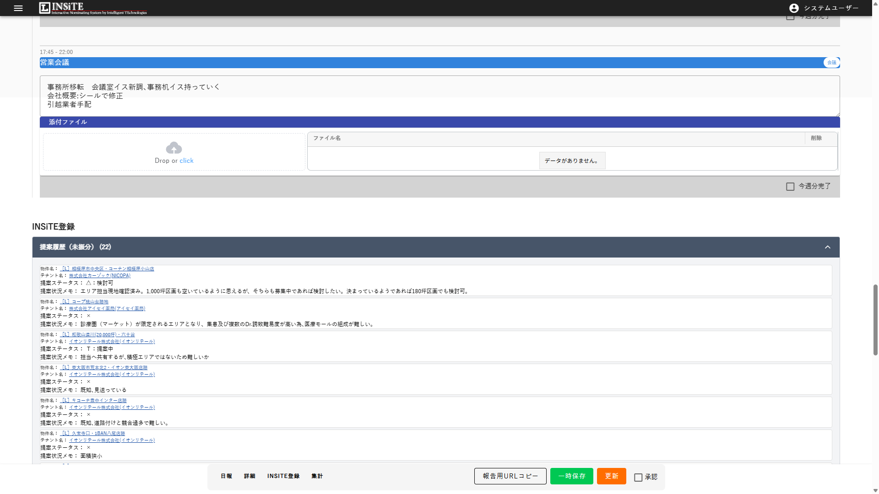The image size is (879, 494).
Task: Click the 会議 tag badge
Action: point(831,63)
